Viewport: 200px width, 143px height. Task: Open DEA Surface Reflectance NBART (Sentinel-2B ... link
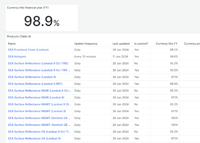coord(39,125)
